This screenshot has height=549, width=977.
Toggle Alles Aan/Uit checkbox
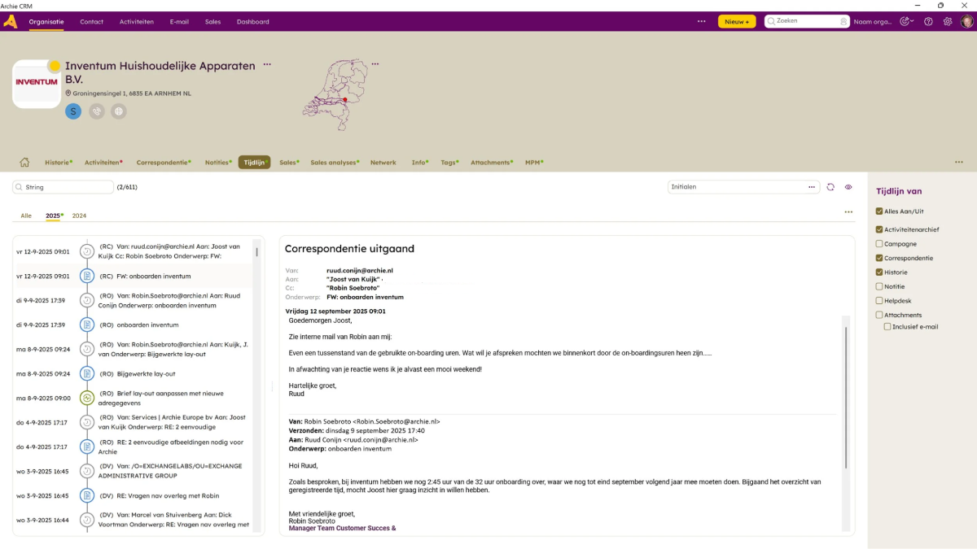coord(879,211)
